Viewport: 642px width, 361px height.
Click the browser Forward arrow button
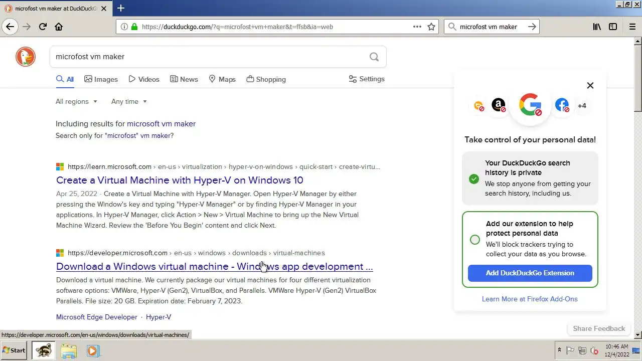[27, 27]
